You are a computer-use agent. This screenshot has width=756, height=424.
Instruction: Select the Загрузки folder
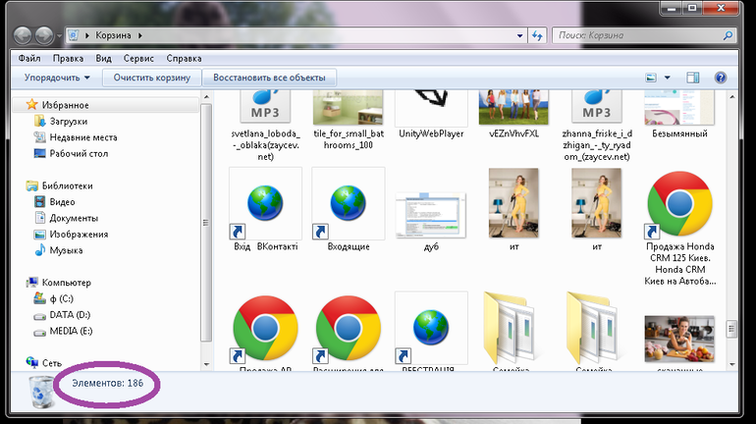(68, 122)
